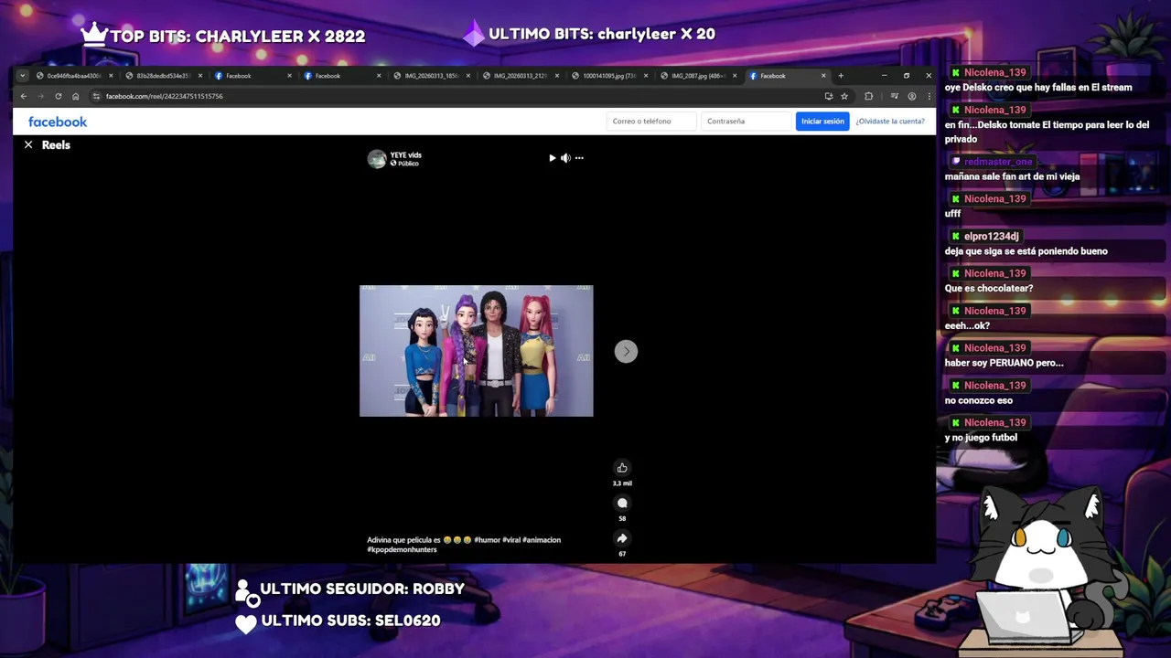The height and width of the screenshot is (658, 1171).
Task: Open the browser extensions puzzle icon
Action: click(x=868, y=96)
